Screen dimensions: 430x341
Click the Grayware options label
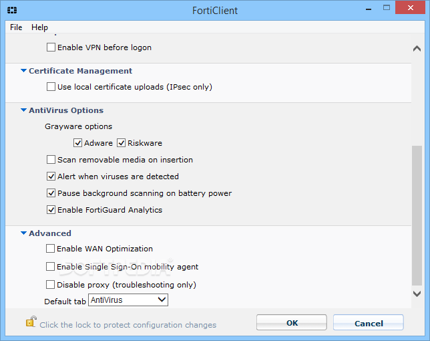point(78,126)
